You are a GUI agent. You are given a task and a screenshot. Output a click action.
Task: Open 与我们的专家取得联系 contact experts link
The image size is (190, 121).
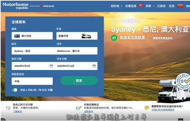click(163, 110)
